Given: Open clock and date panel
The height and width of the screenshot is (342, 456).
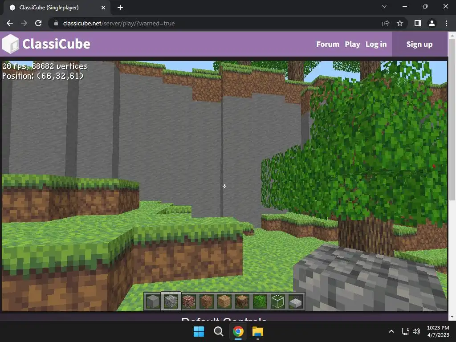Looking at the screenshot, I should (x=438, y=331).
